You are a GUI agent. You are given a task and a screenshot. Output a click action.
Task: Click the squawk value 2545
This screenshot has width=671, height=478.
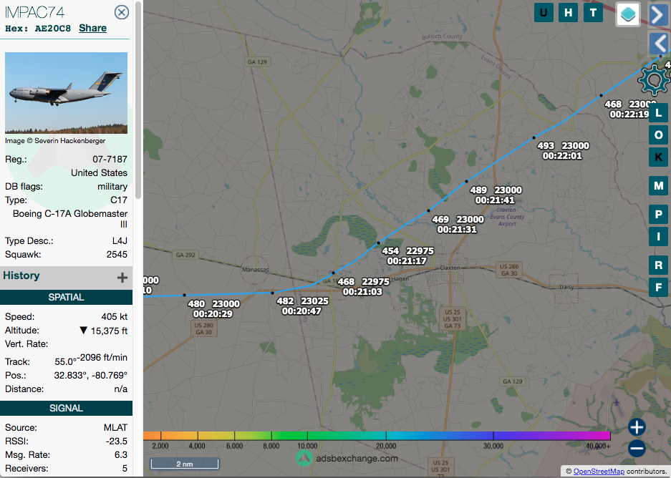pos(117,255)
